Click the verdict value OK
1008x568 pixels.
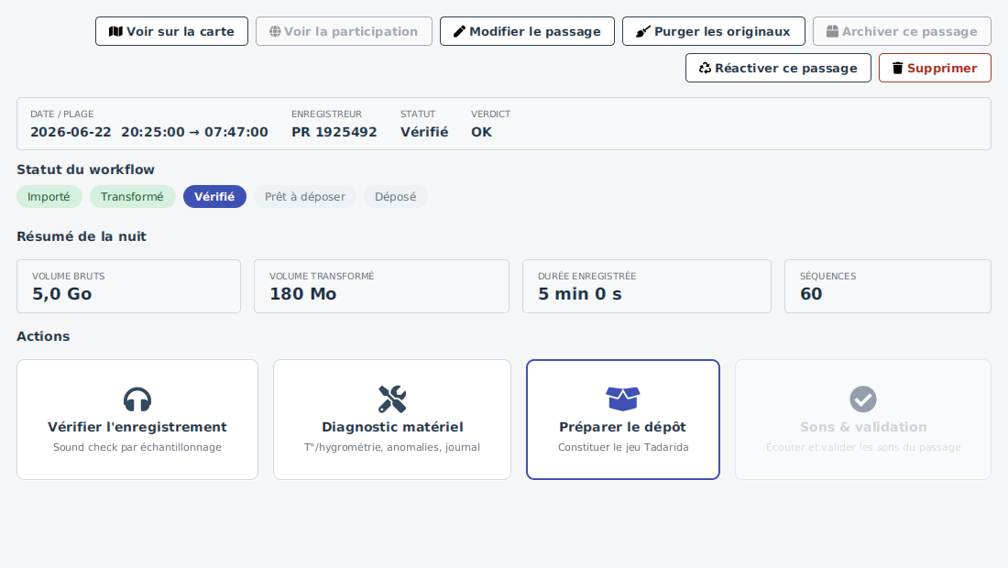coord(481,132)
